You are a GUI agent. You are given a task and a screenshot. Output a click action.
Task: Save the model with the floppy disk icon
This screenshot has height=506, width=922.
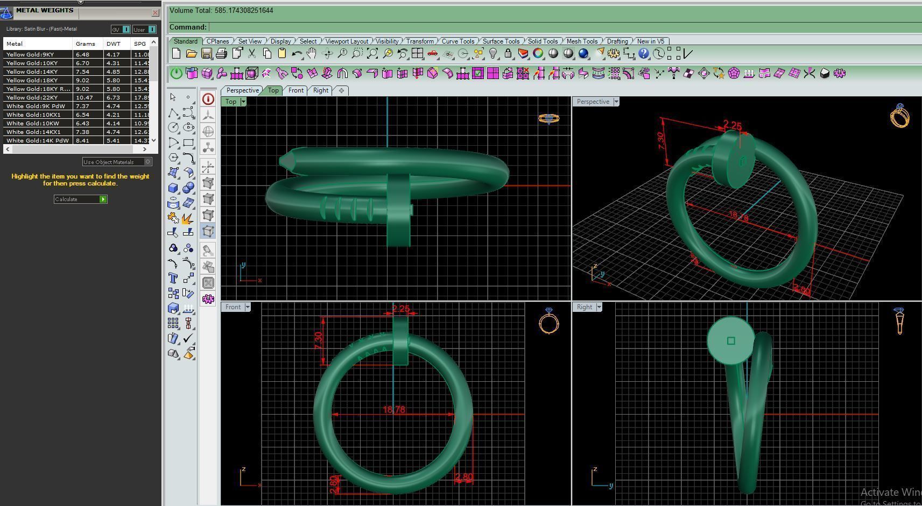(206, 53)
